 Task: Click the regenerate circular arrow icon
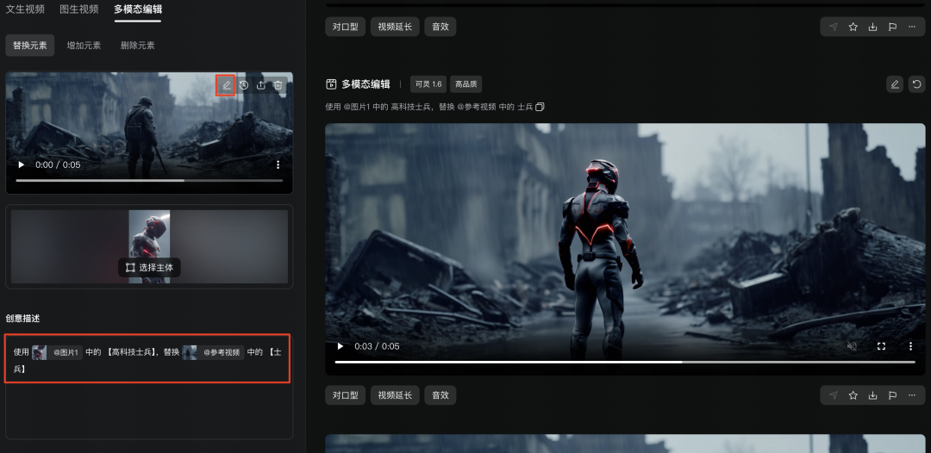(916, 84)
